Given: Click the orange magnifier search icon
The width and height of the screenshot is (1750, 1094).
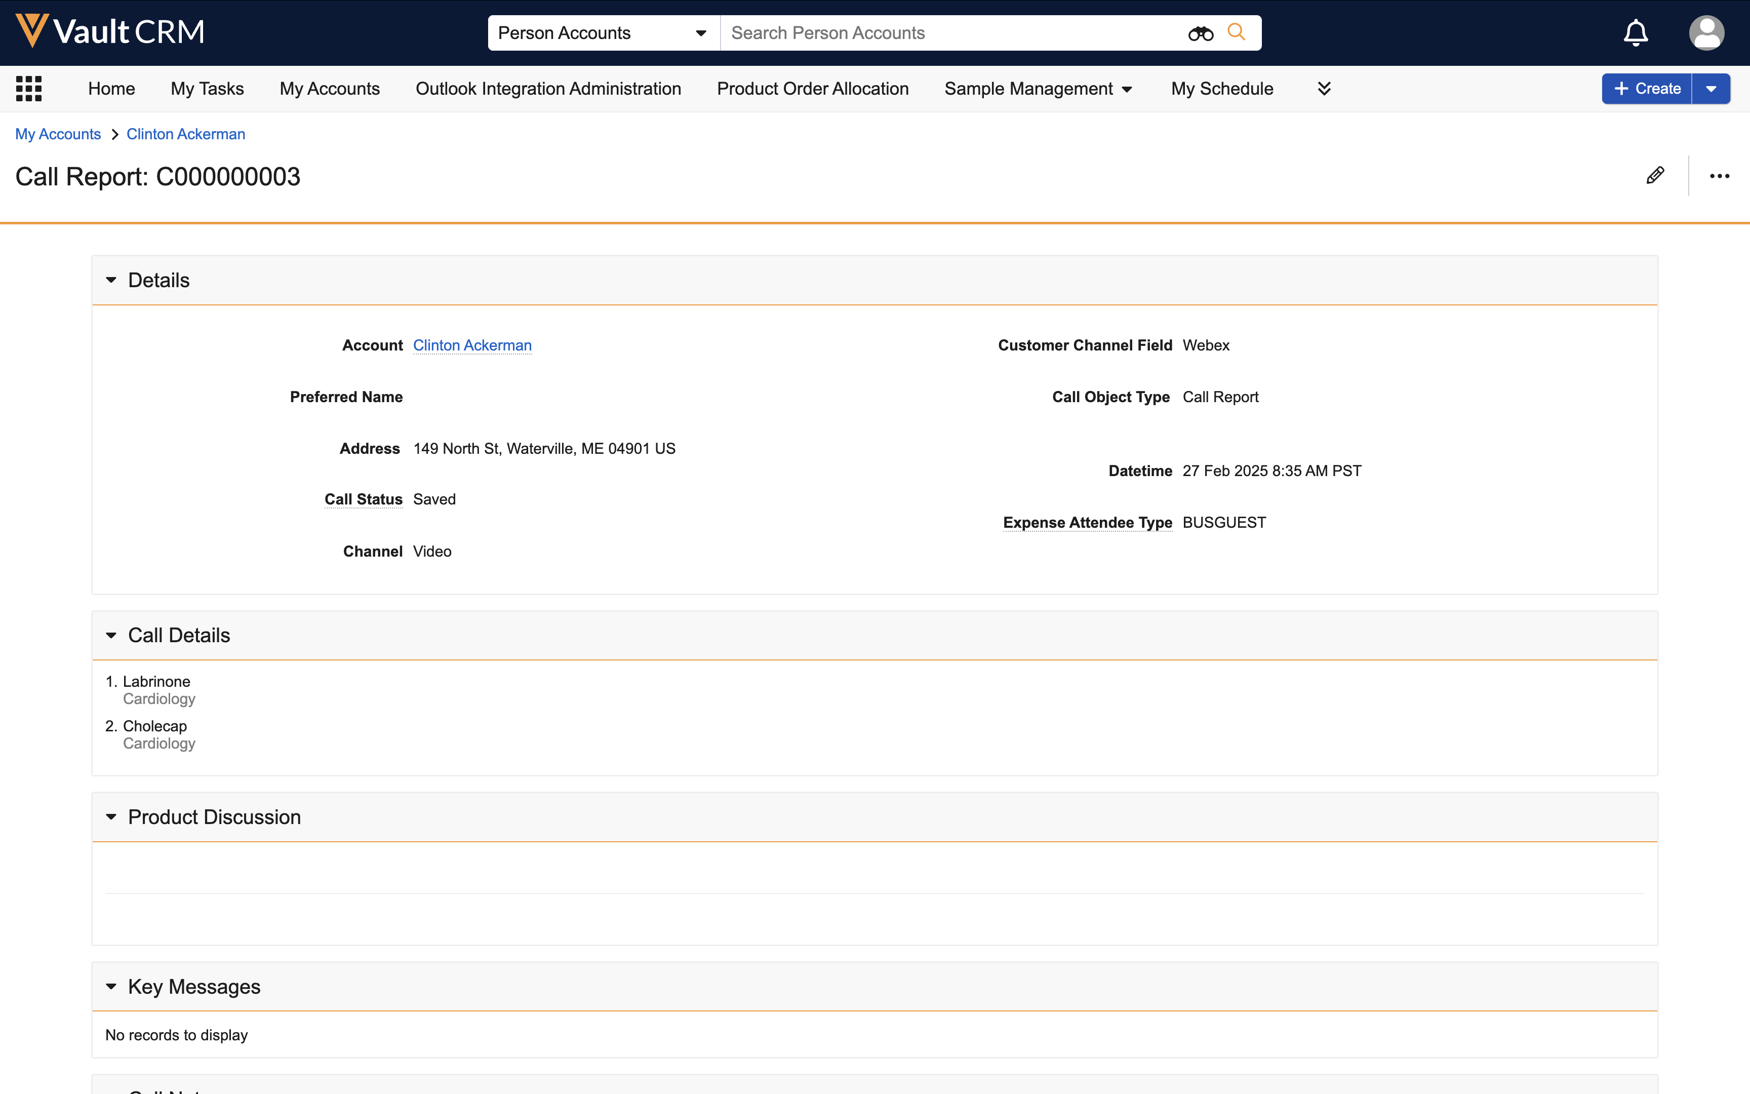Looking at the screenshot, I should pos(1237,32).
